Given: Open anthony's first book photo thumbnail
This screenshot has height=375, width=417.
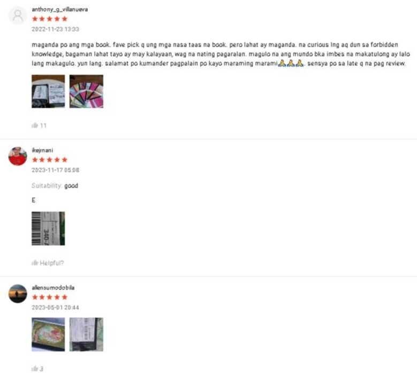Looking at the screenshot, I should tap(48, 91).
